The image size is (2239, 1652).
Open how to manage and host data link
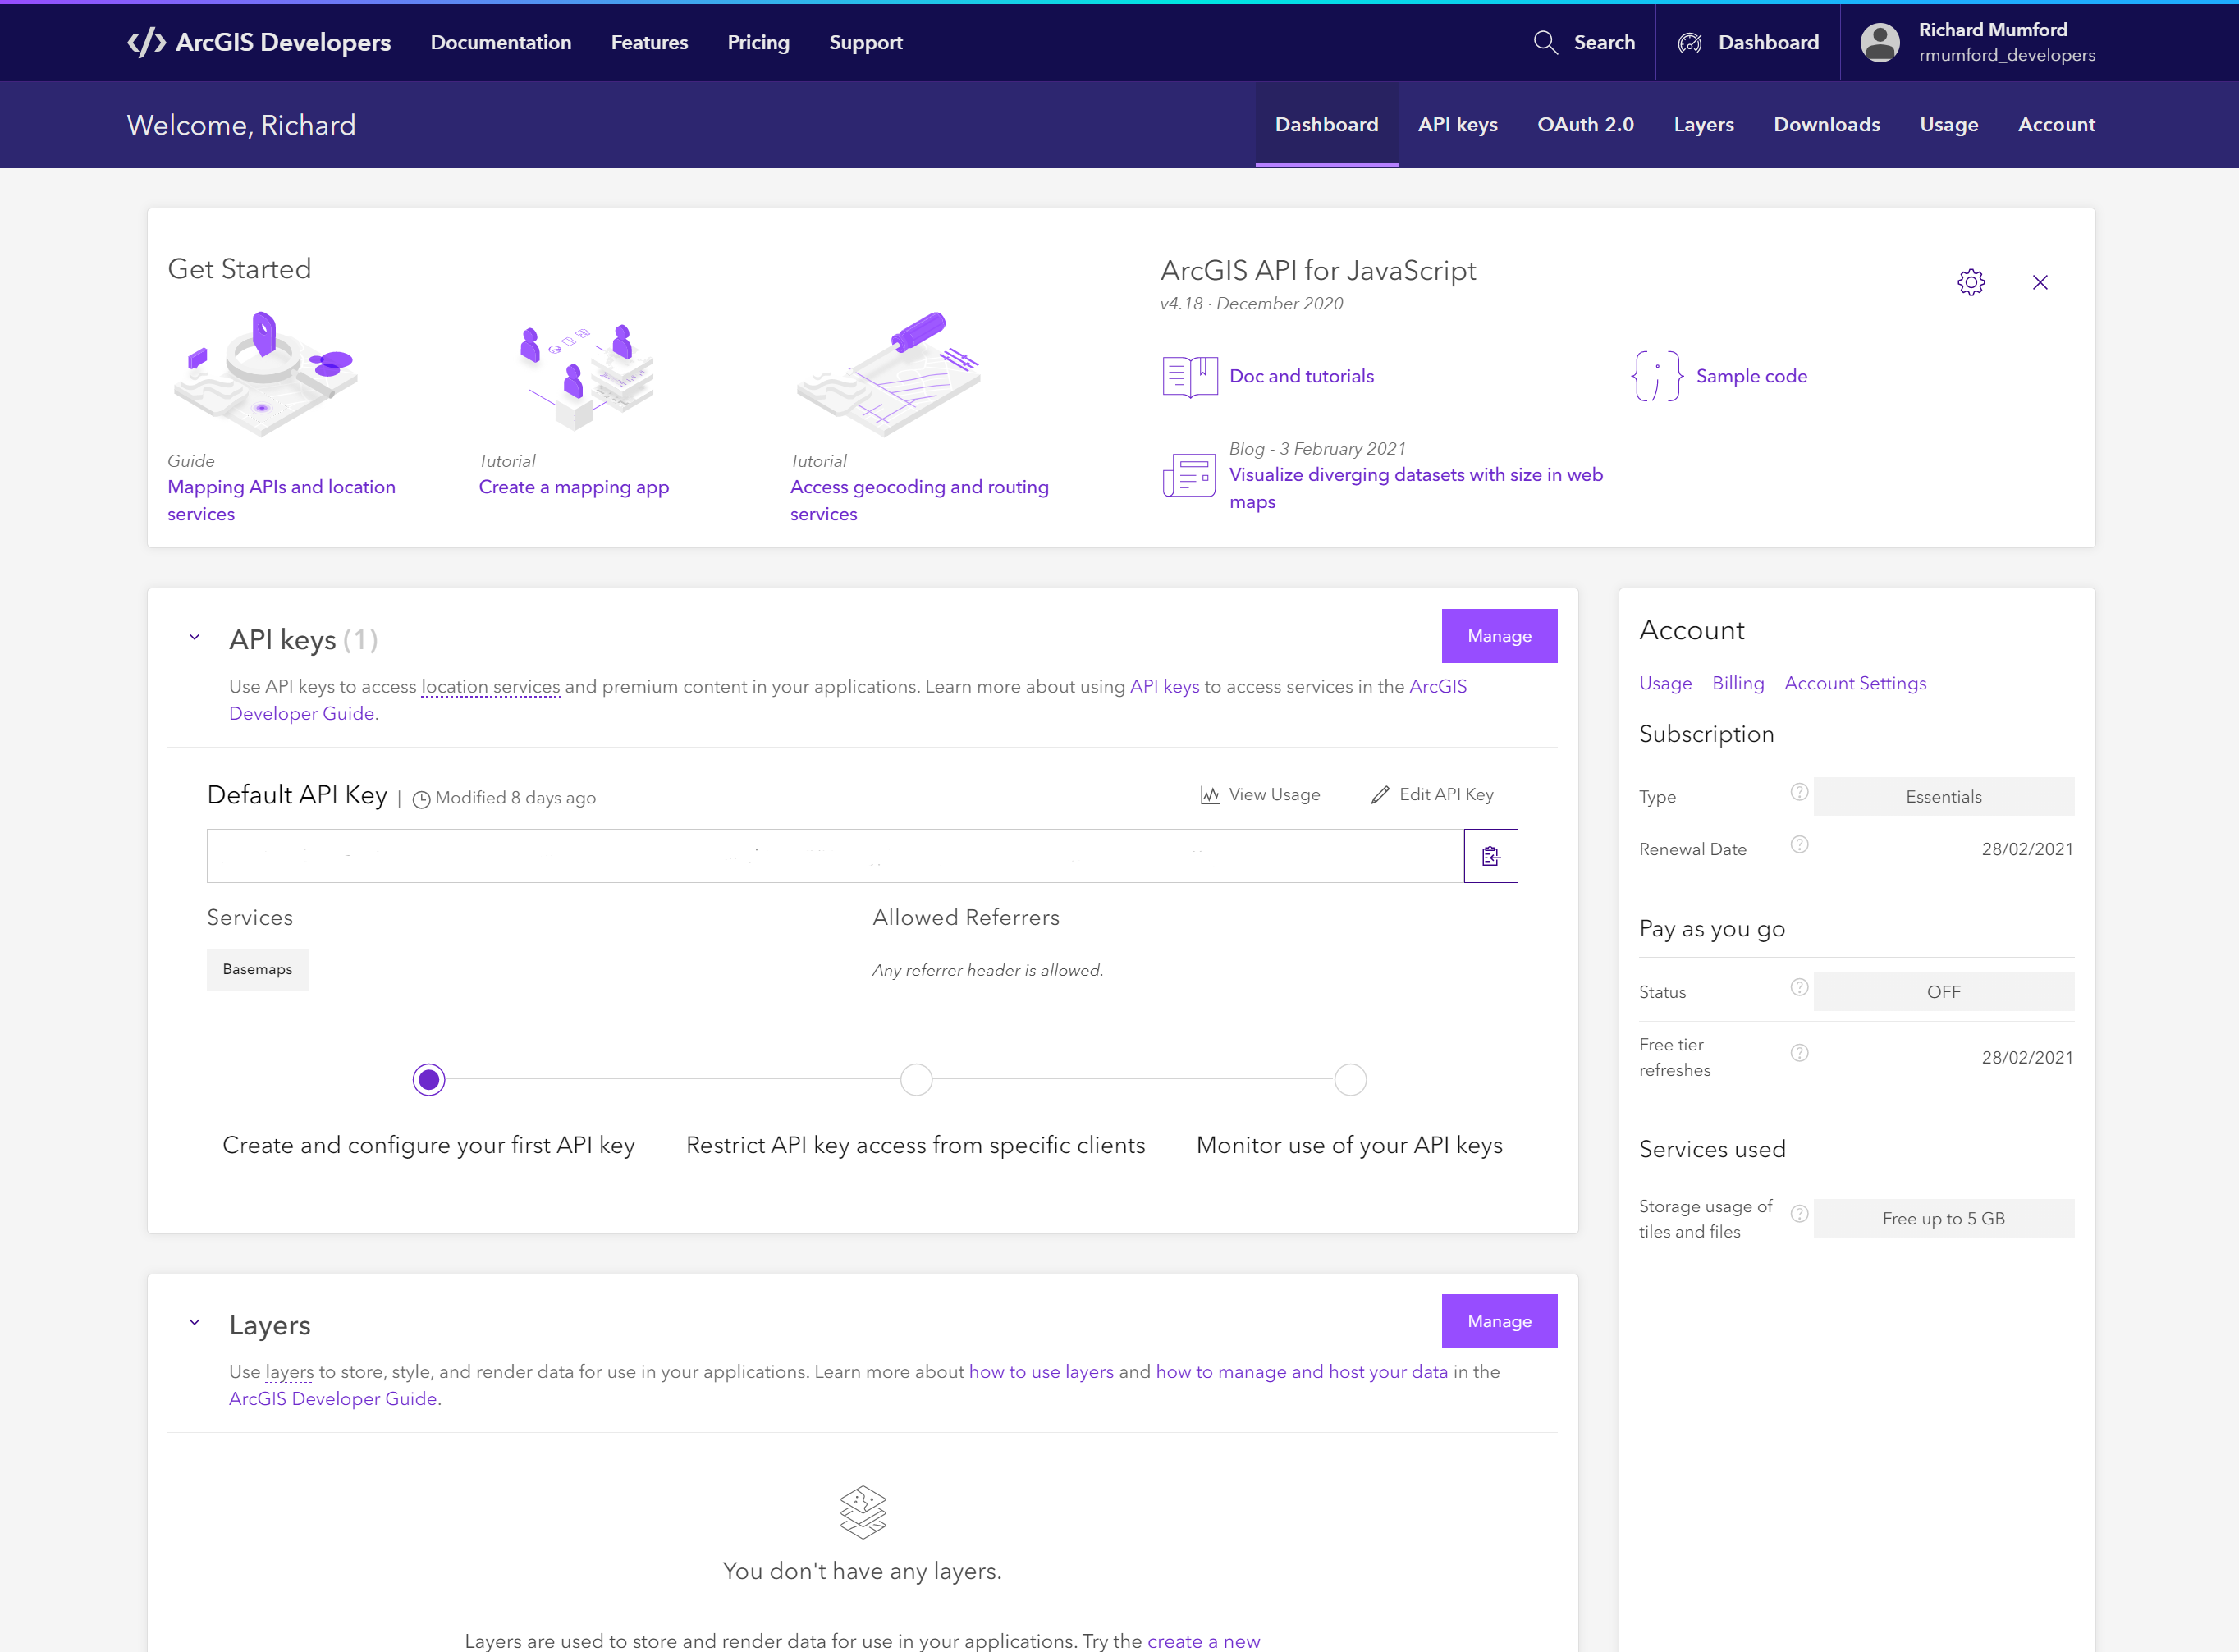[1302, 1372]
